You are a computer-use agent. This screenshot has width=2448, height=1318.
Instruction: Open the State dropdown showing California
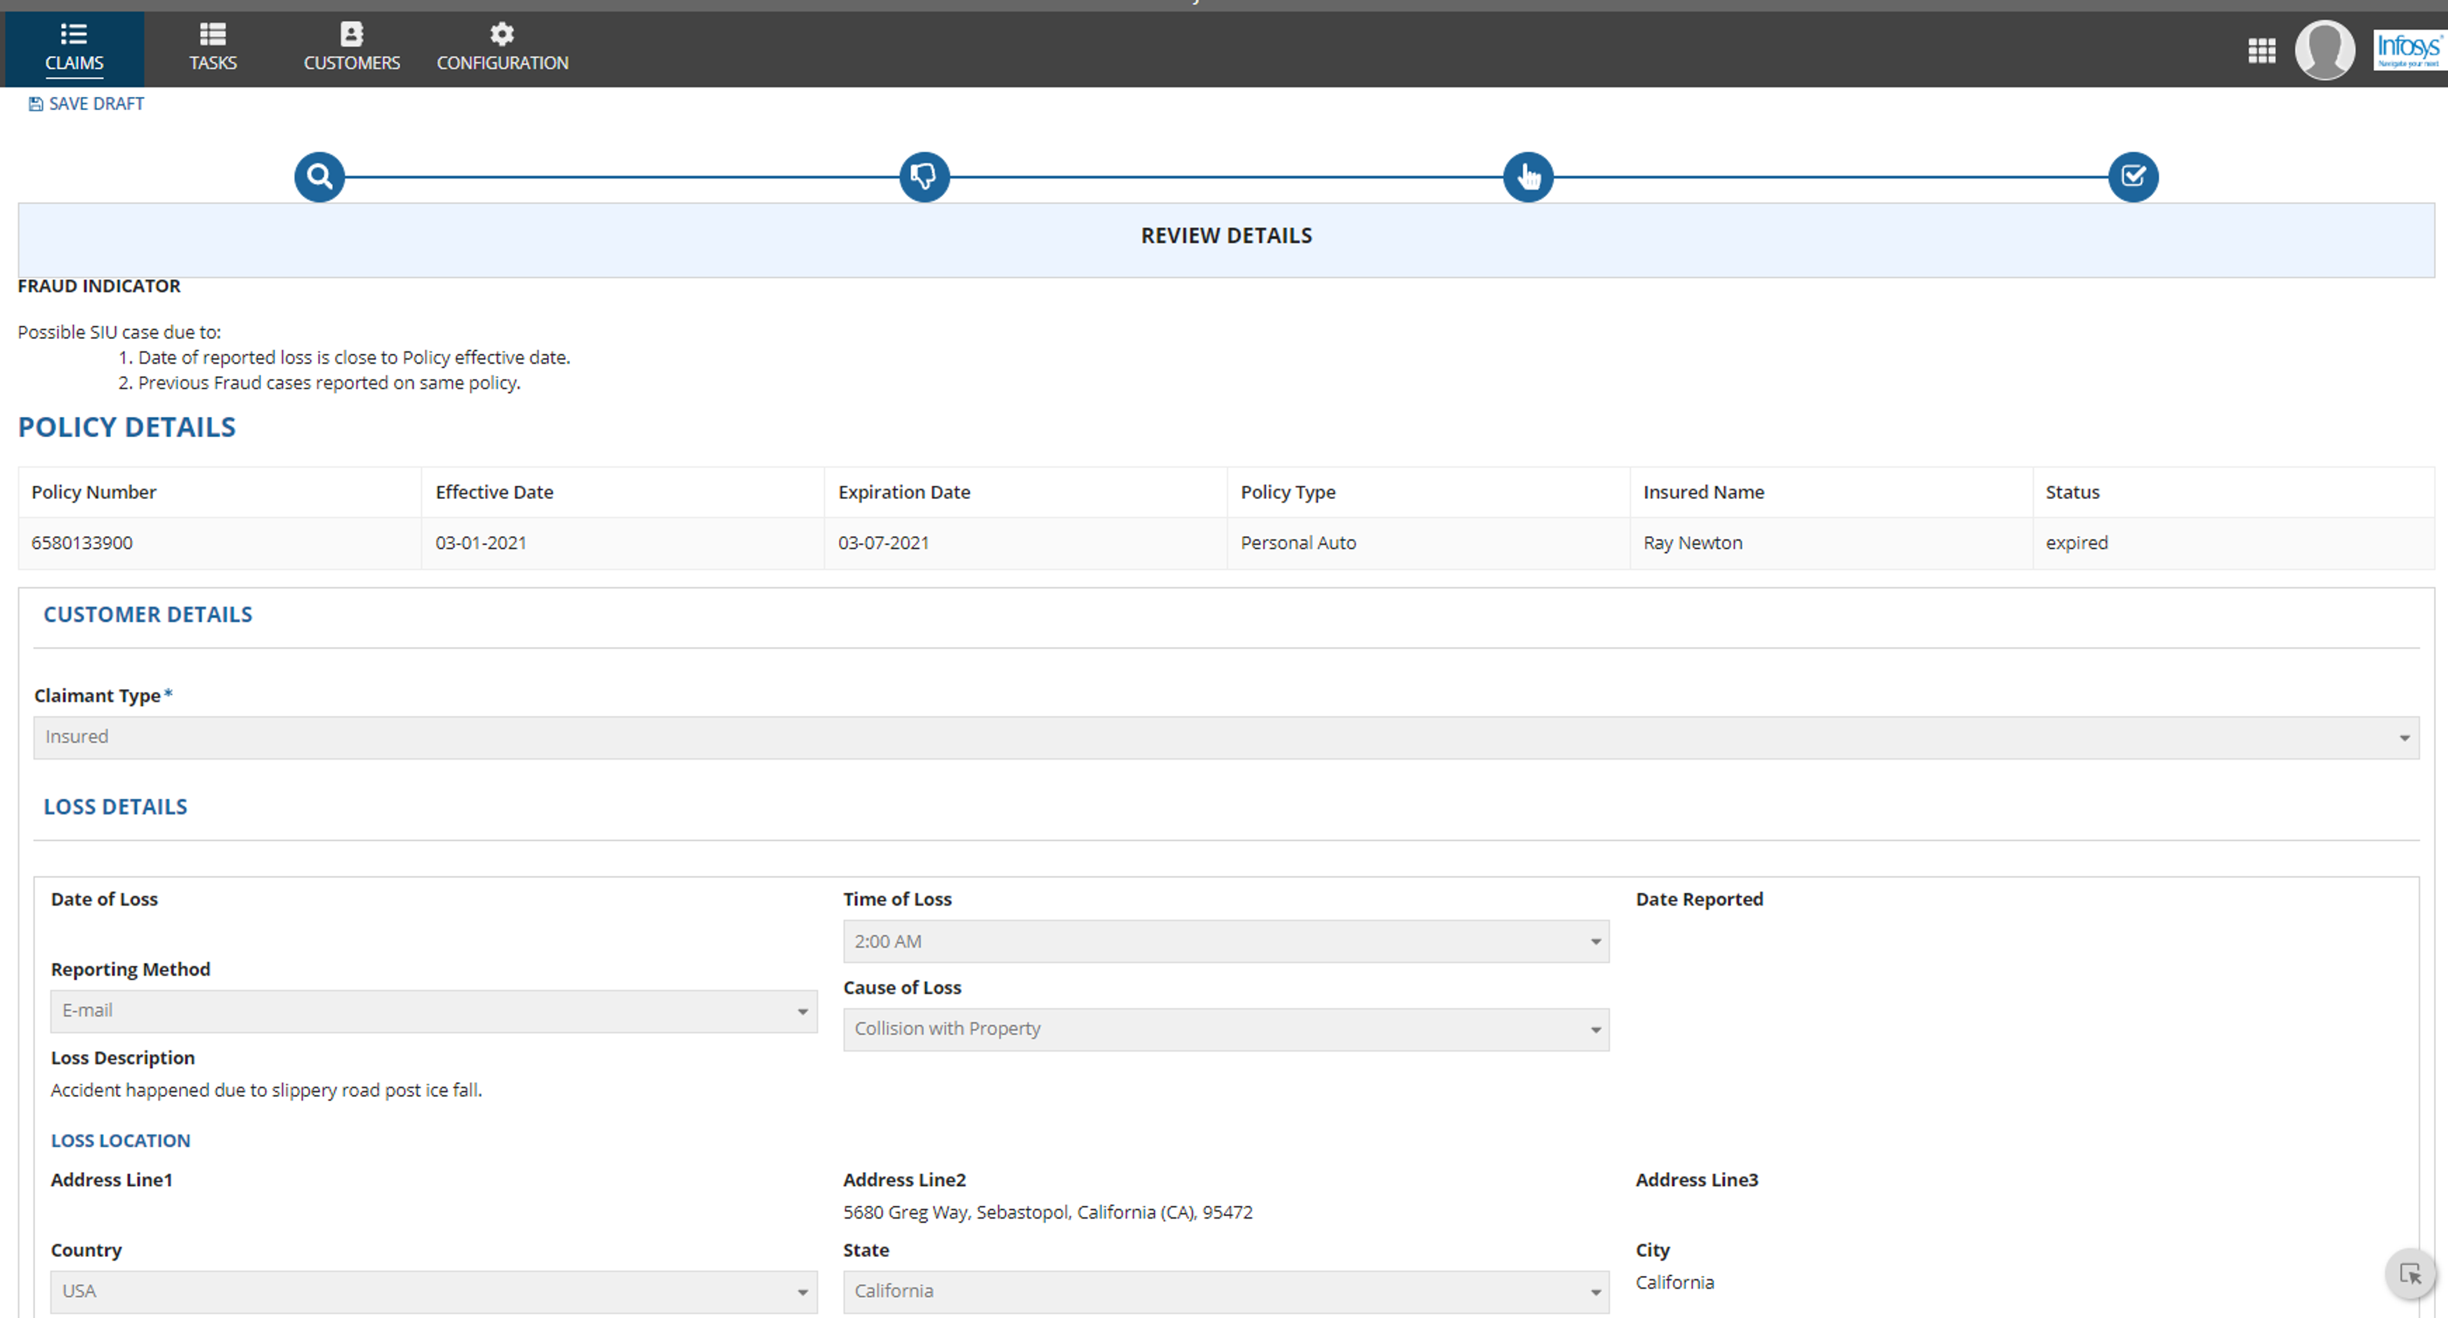[x=1226, y=1291]
